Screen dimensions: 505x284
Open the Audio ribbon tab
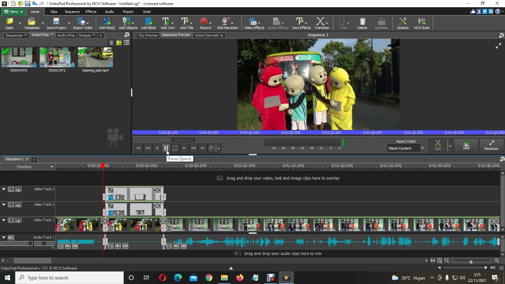click(x=109, y=11)
